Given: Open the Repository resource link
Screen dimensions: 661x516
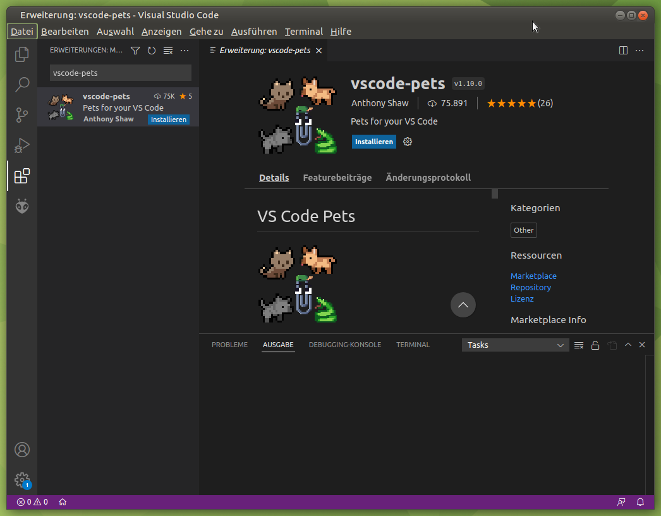Looking at the screenshot, I should coord(531,287).
